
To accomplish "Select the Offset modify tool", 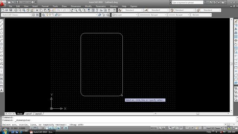I will pos(236,33).
